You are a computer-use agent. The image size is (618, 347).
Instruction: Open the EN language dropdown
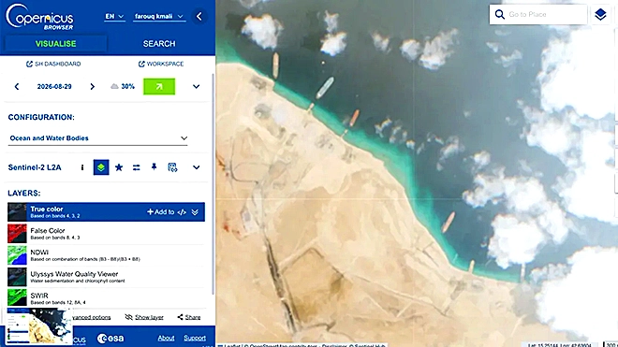point(114,17)
